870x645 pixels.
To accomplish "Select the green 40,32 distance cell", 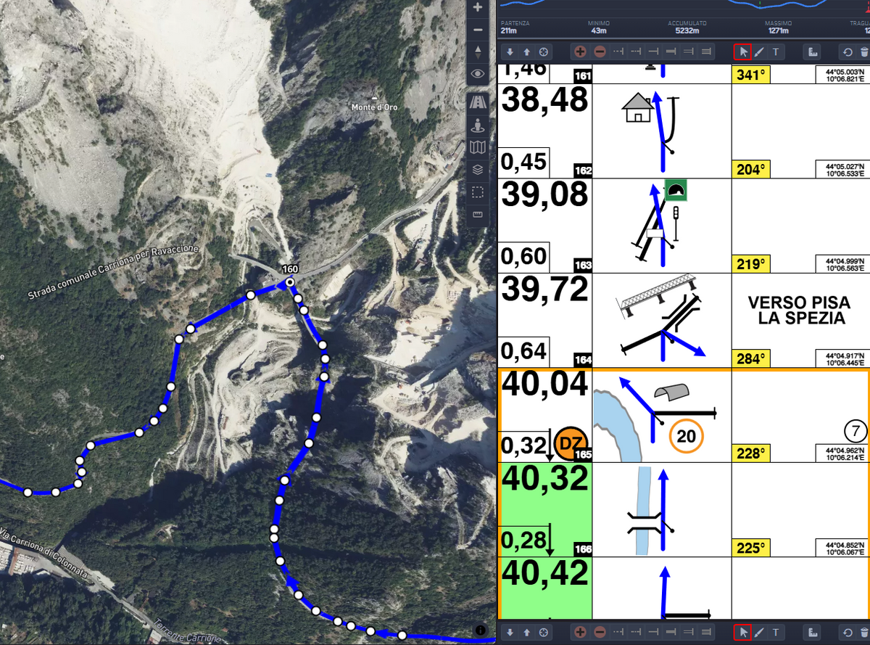I will (546, 509).
